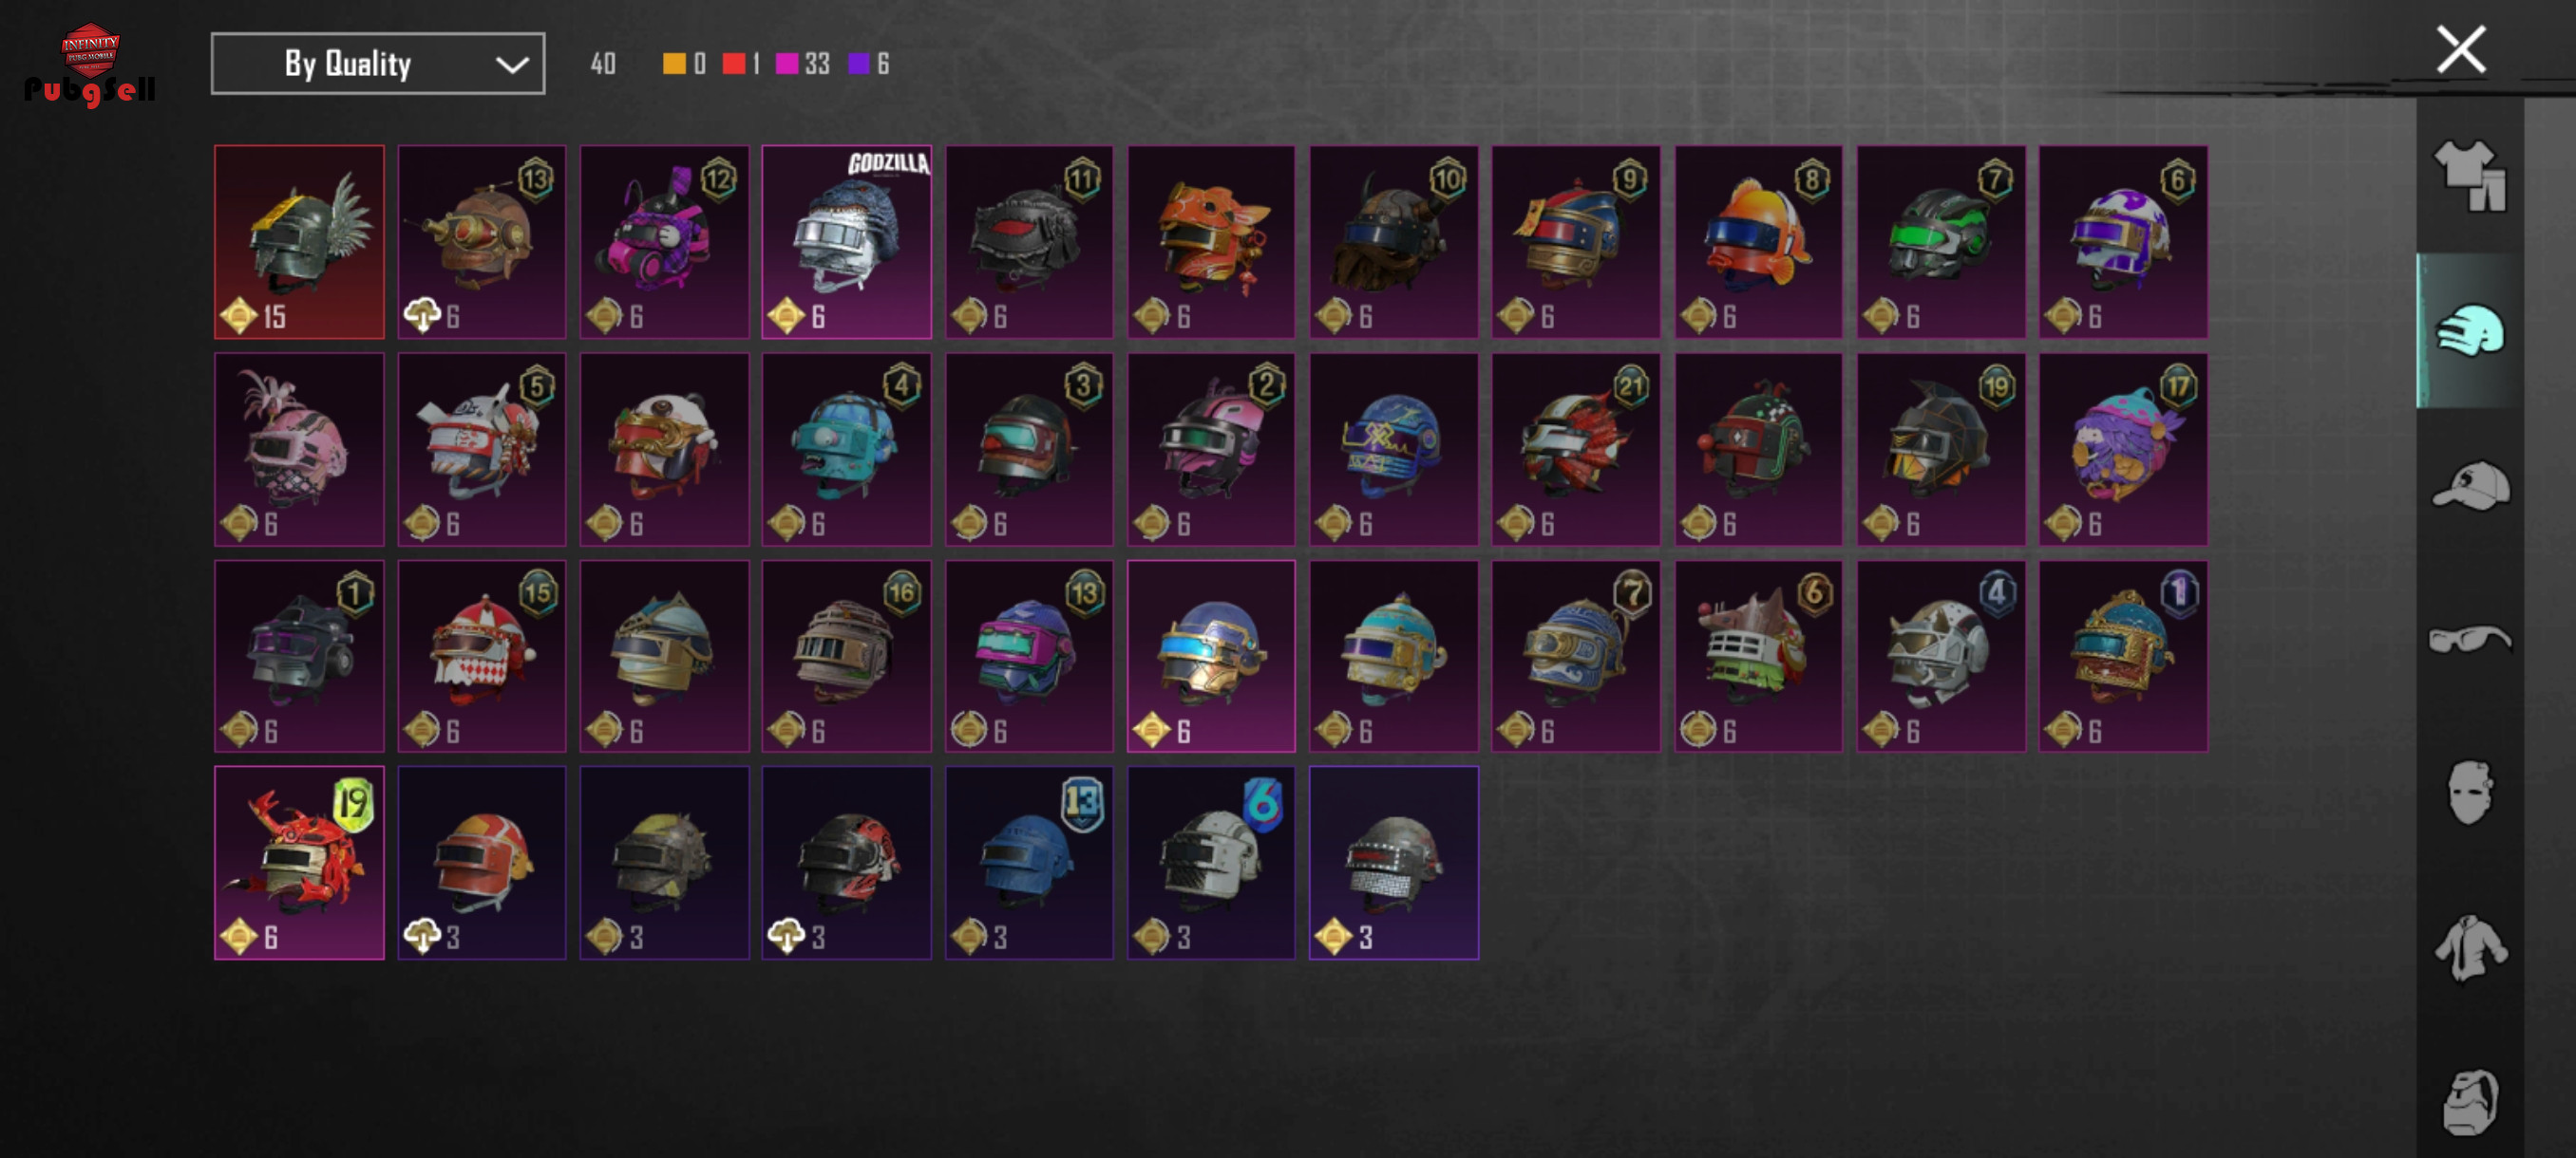
Task: Click the dropdown chevron arrow
Action: click(x=512, y=65)
